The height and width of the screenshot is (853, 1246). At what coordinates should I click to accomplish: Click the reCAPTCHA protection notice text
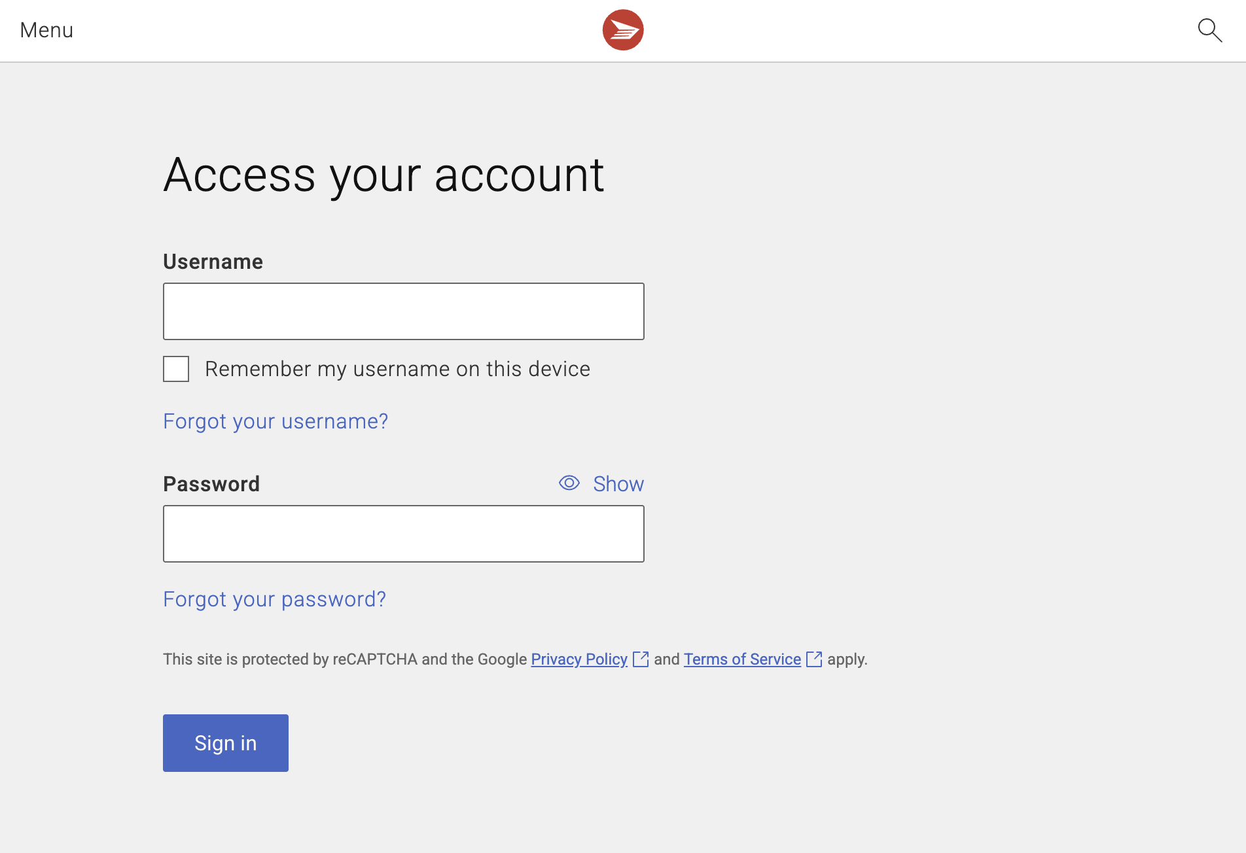coord(345,659)
